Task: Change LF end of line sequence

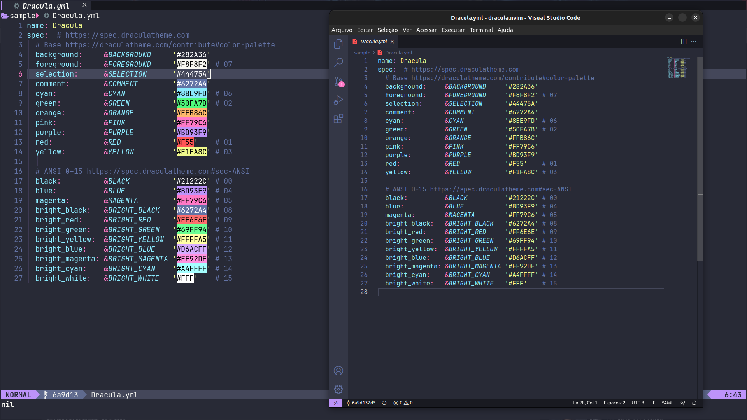Action: click(652, 403)
